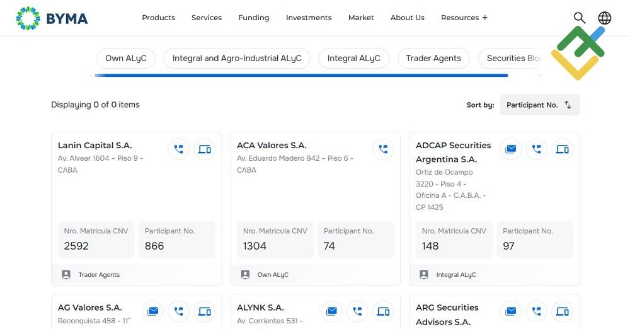Click ADCAP Securities Argentina phone icon
The width and height of the screenshot is (630, 329).
(x=536, y=149)
